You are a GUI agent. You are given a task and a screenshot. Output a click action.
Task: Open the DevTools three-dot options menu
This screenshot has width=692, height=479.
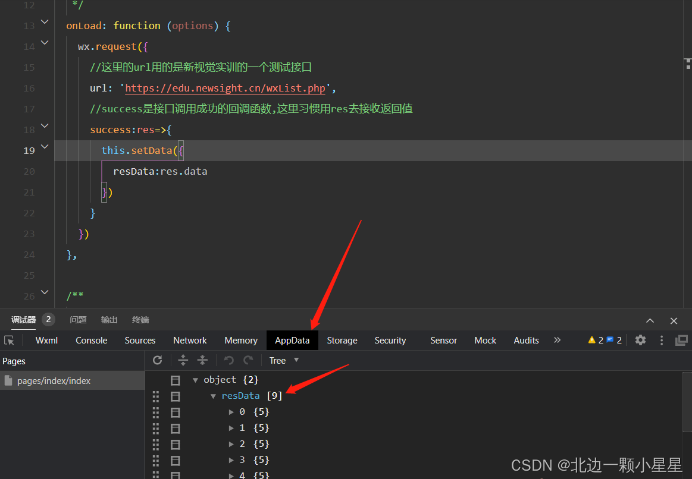(x=661, y=340)
